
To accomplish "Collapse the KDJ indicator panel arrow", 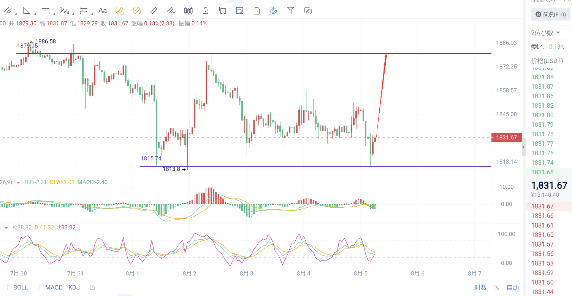I will click(6, 227).
